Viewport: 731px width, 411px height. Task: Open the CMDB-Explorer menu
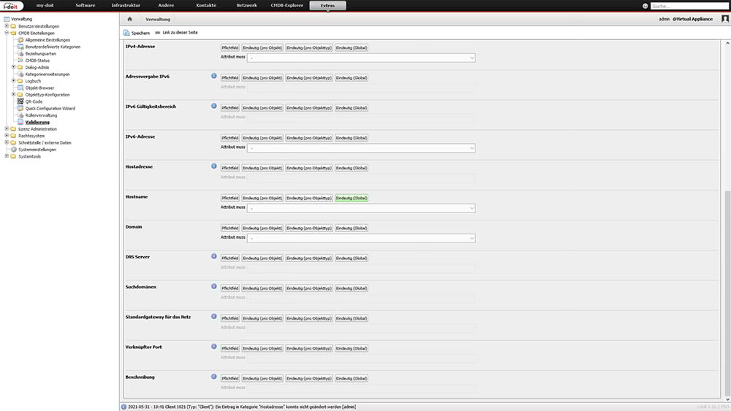pos(281,6)
